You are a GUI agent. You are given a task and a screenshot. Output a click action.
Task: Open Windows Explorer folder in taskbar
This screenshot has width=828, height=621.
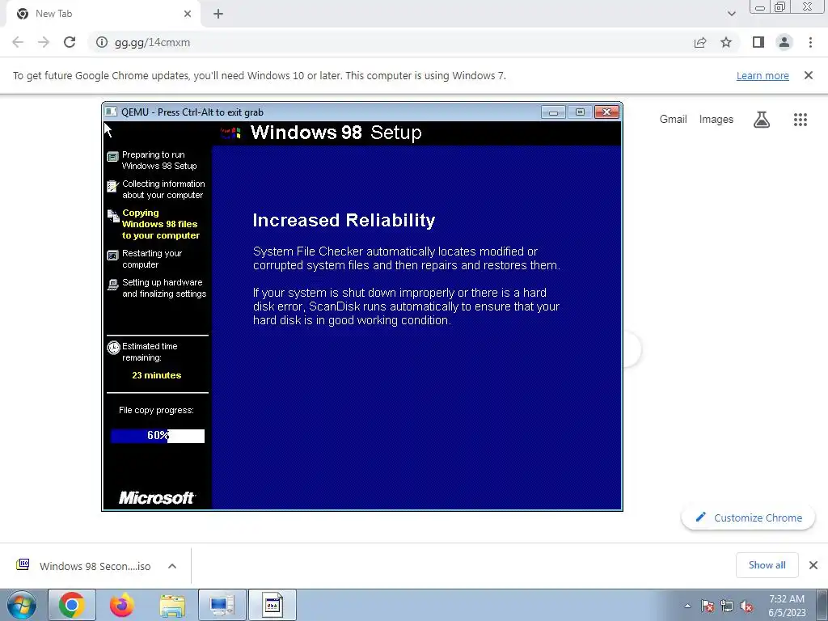tap(172, 605)
